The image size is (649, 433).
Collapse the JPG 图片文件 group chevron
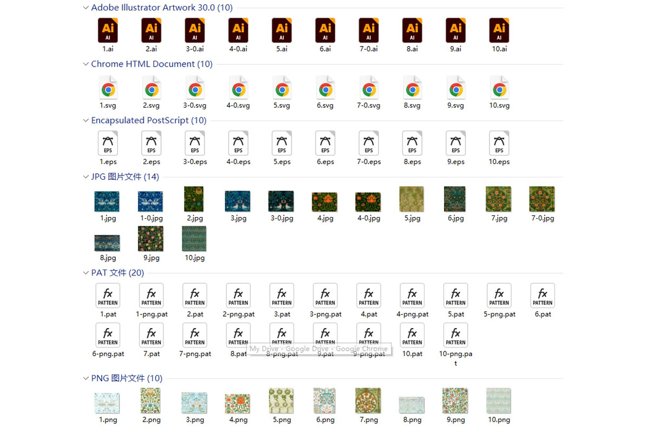pos(86,176)
